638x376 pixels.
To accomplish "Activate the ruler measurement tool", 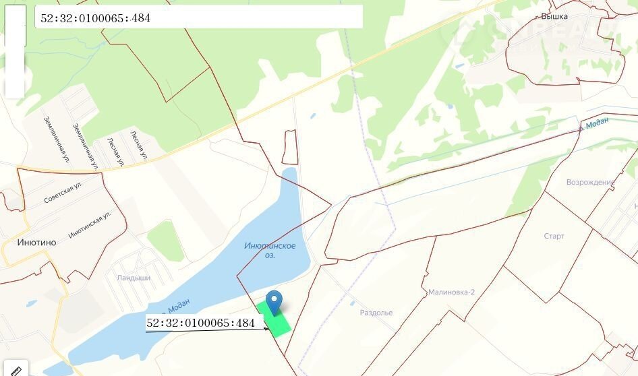I will point(16,369).
